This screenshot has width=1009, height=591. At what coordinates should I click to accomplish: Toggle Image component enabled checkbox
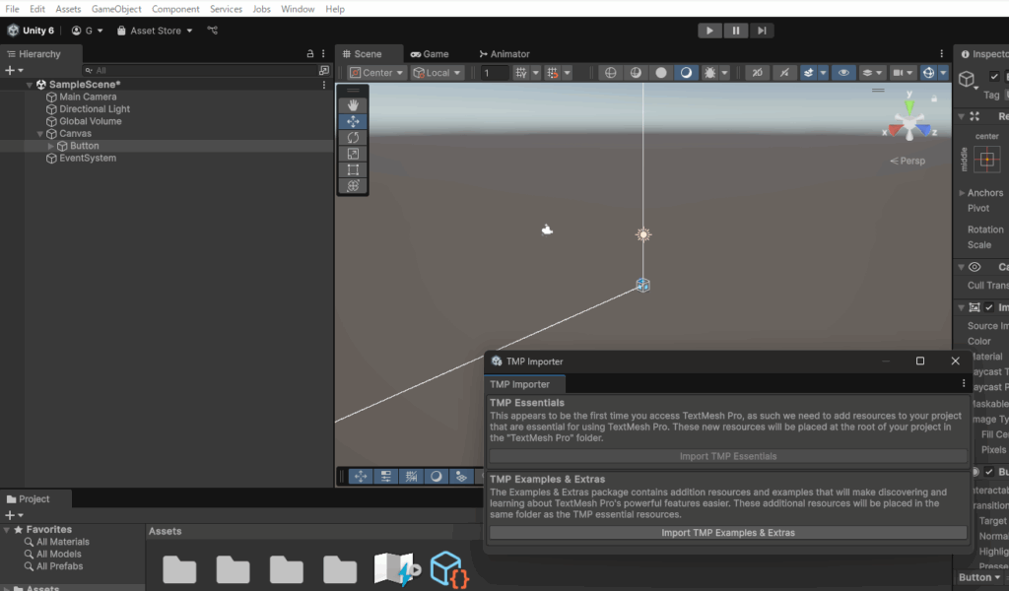[x=989, y=307]
